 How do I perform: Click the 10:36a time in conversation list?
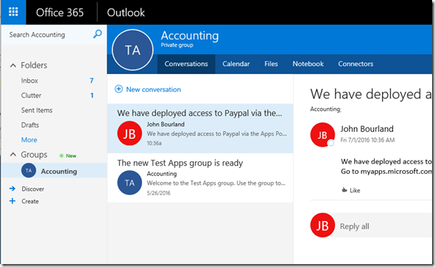pos(155,143)
